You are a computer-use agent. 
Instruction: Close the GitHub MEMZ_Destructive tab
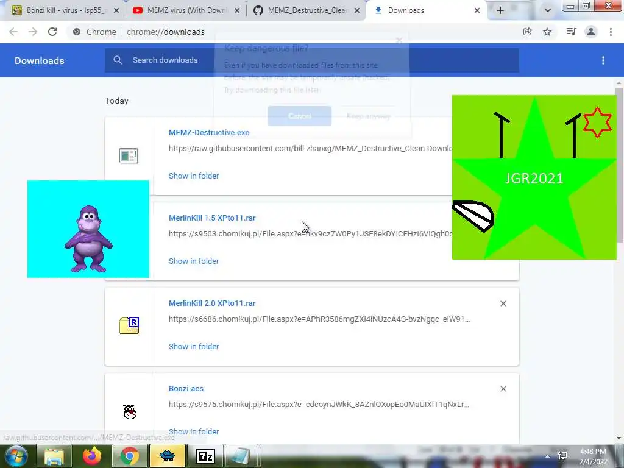(x=357, y=10)
